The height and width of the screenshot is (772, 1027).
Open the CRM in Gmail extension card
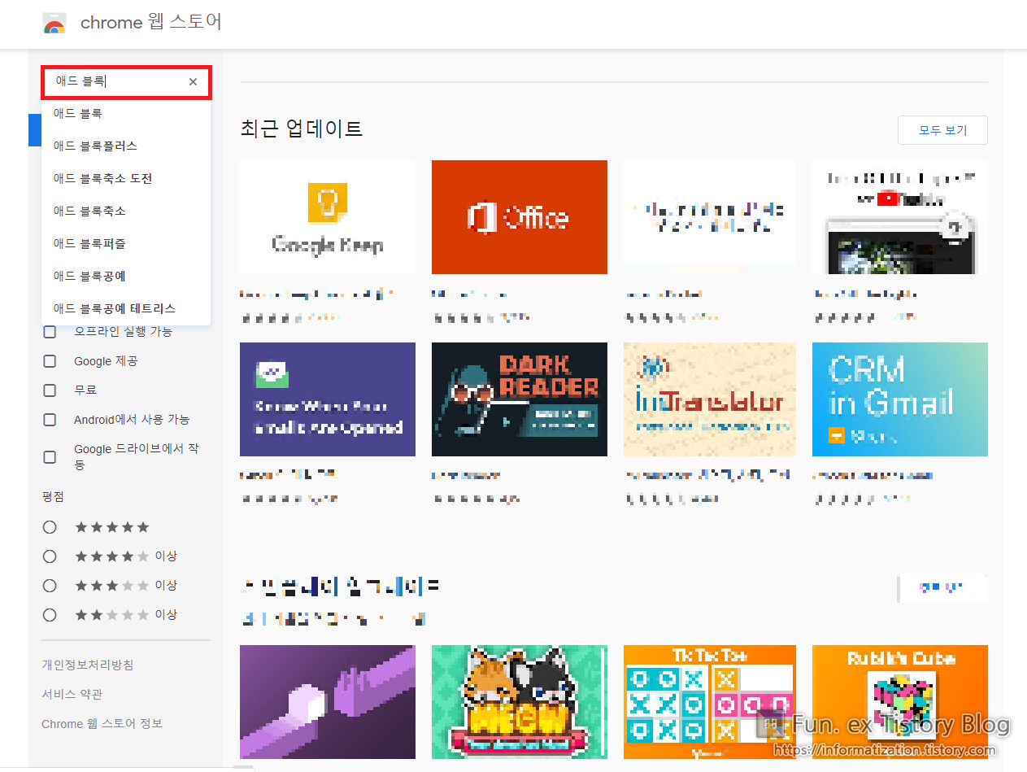tap(900, 399)
